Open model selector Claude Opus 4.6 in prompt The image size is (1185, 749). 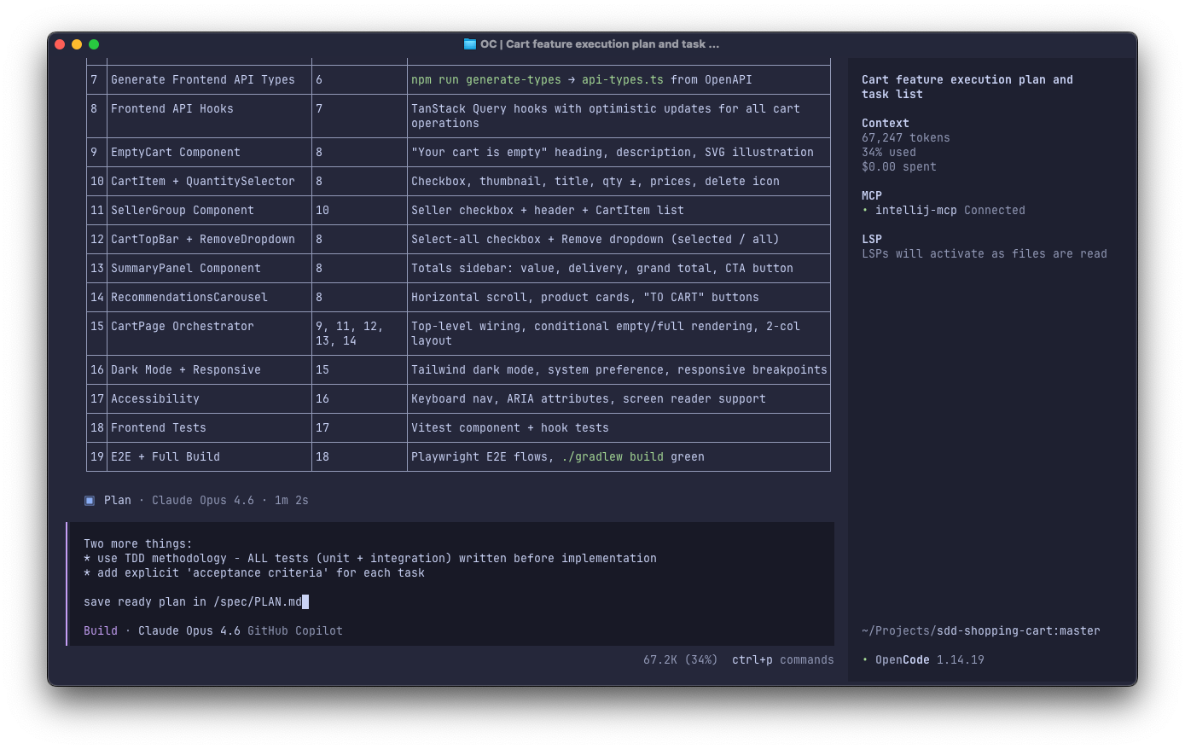189,631
